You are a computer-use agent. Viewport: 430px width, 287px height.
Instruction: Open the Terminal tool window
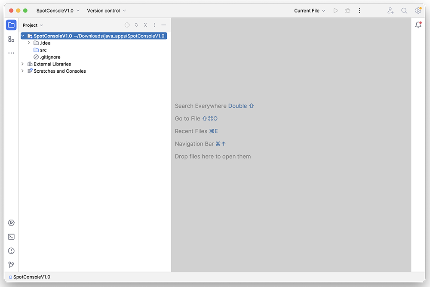(11, 237)
